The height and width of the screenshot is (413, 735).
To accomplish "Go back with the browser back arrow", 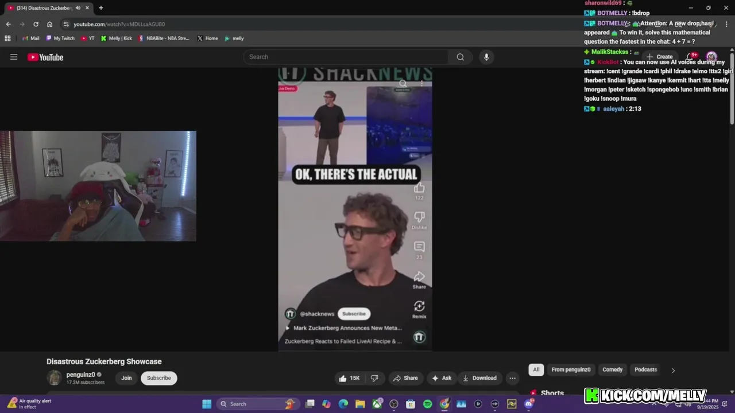I will pyautogui.click(x=8, y=24).
